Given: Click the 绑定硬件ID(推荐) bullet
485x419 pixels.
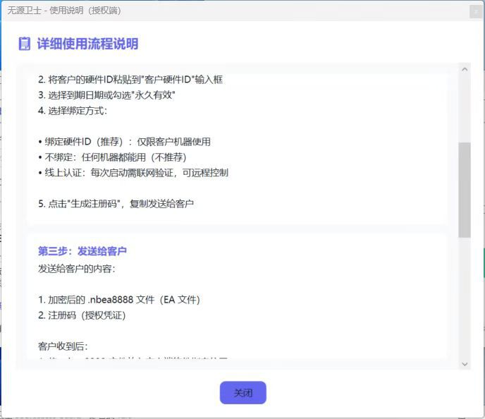Looking at the screenshot, I should click(124, 142).
